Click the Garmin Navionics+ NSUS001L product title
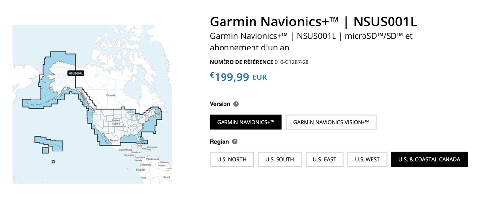This screenshot has width=503, height=201. (313, 22)
